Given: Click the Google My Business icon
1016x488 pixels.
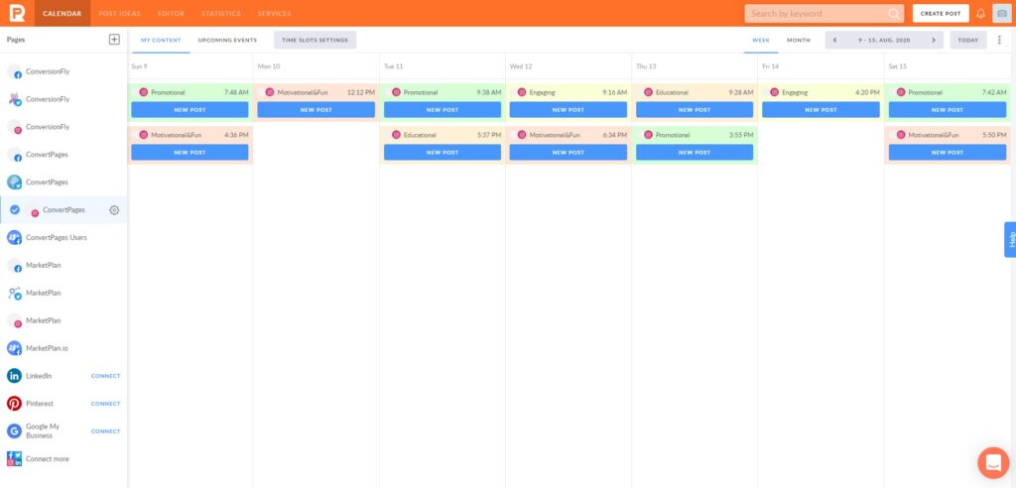Looking at the screenshot, I should 14,431.
